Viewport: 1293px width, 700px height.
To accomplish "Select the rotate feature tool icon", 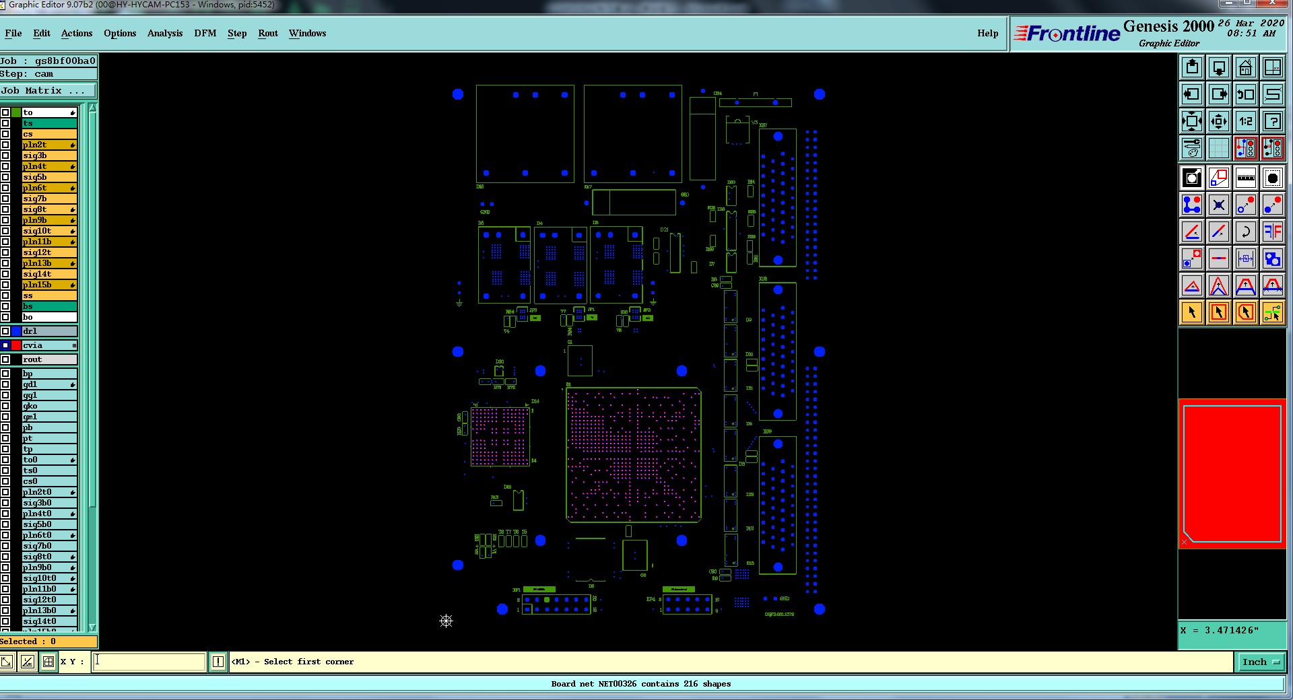I will point(1245,232).
